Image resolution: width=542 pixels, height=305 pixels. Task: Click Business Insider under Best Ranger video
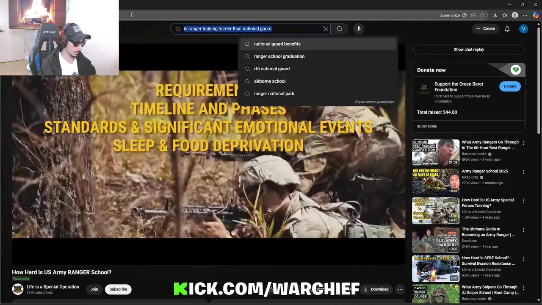pos(474,154)
